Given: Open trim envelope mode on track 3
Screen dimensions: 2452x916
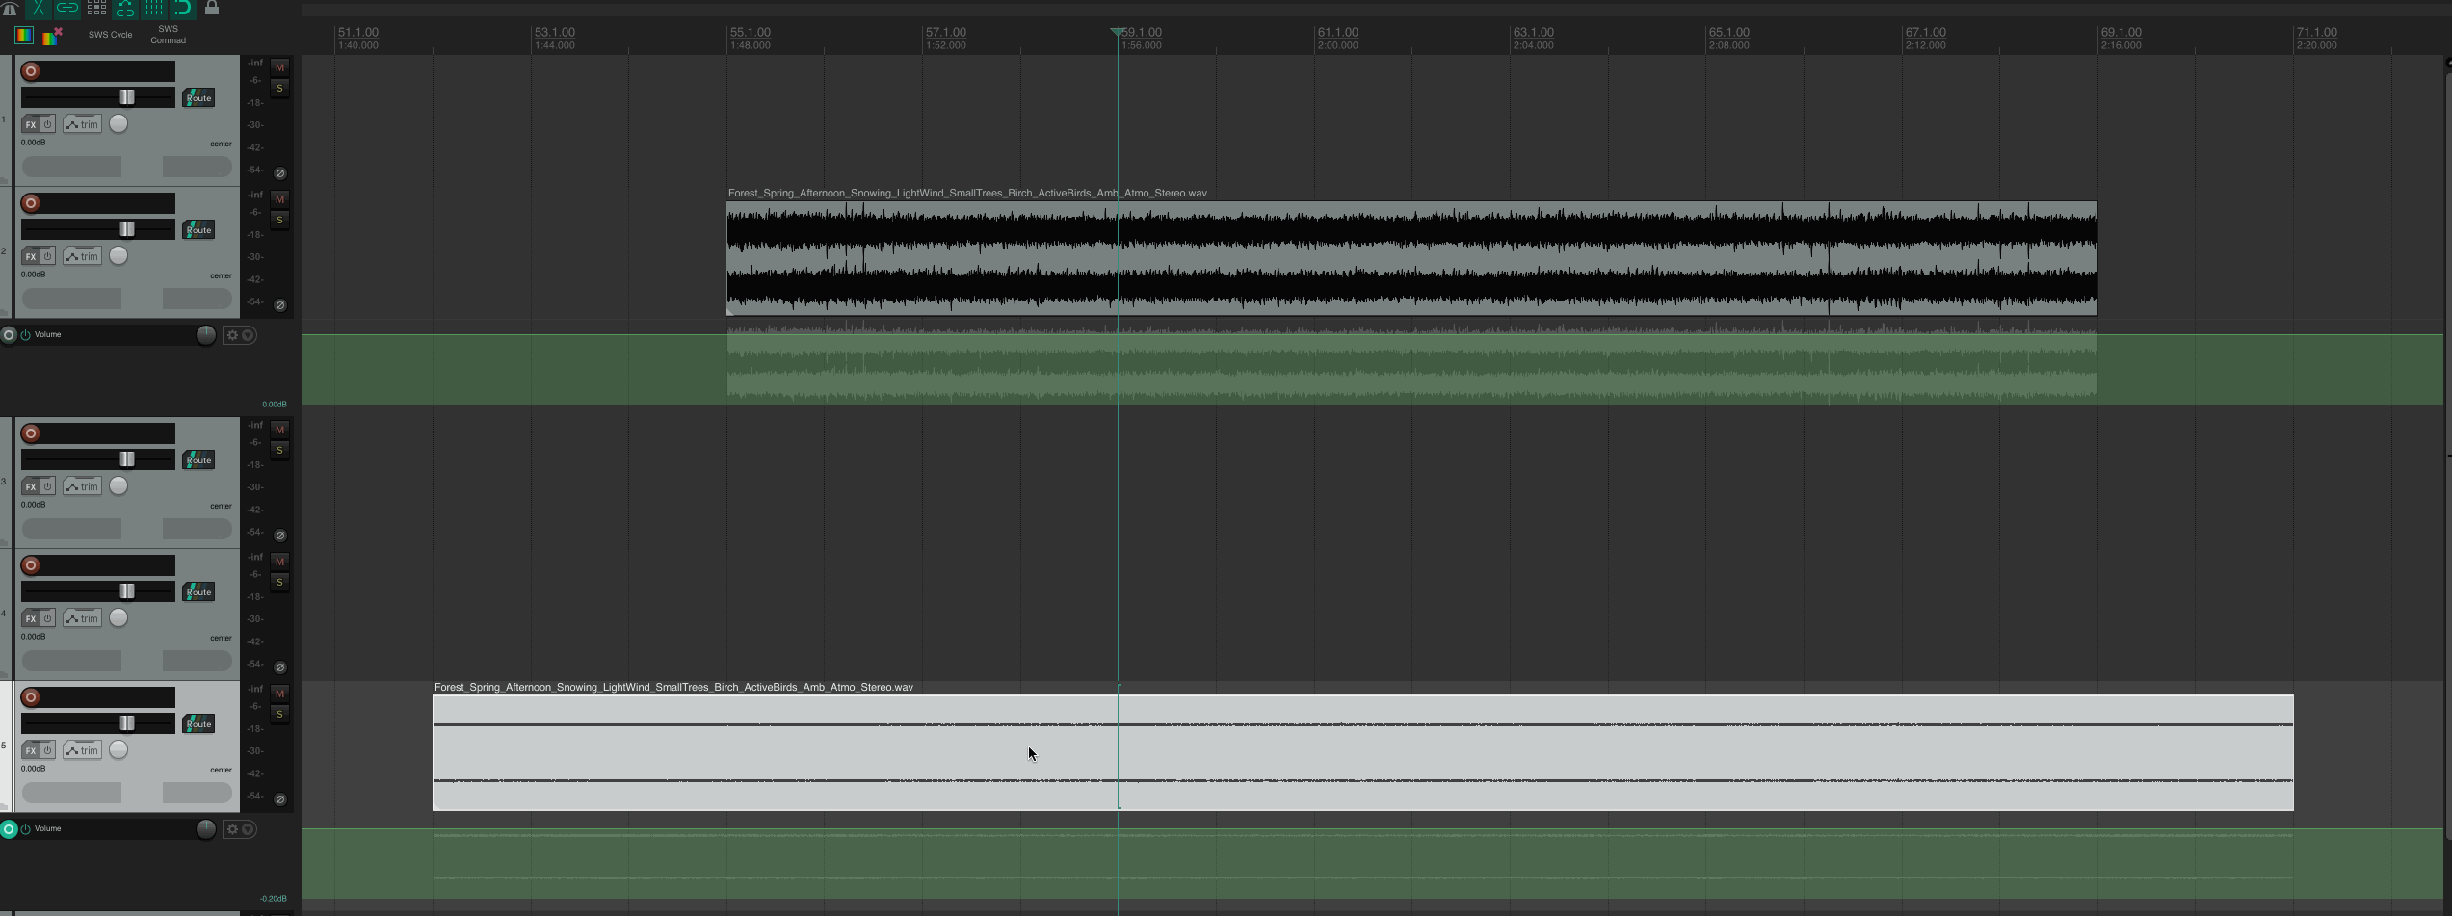Looking at the screenshot, I should pyautogui.click(x=83, y=486).
